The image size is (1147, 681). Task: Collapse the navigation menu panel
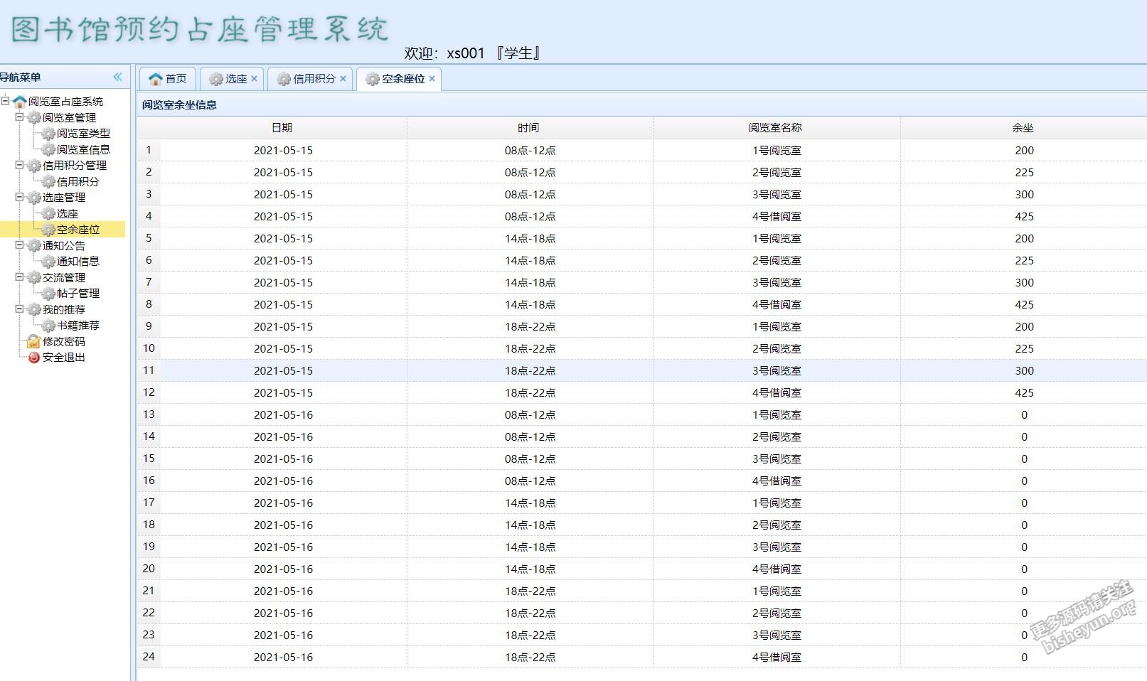point(117,77)
